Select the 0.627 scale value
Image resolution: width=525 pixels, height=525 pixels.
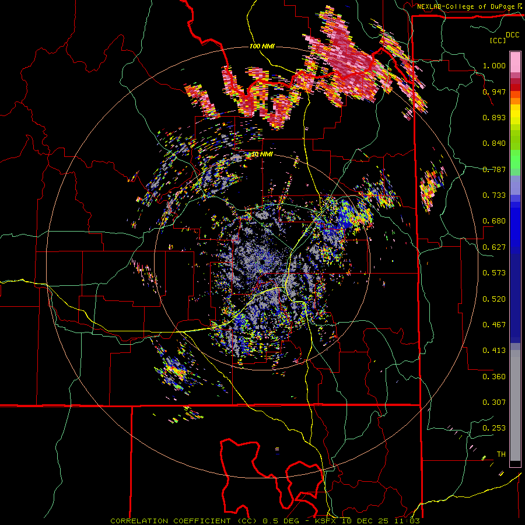tap(494, 247)
